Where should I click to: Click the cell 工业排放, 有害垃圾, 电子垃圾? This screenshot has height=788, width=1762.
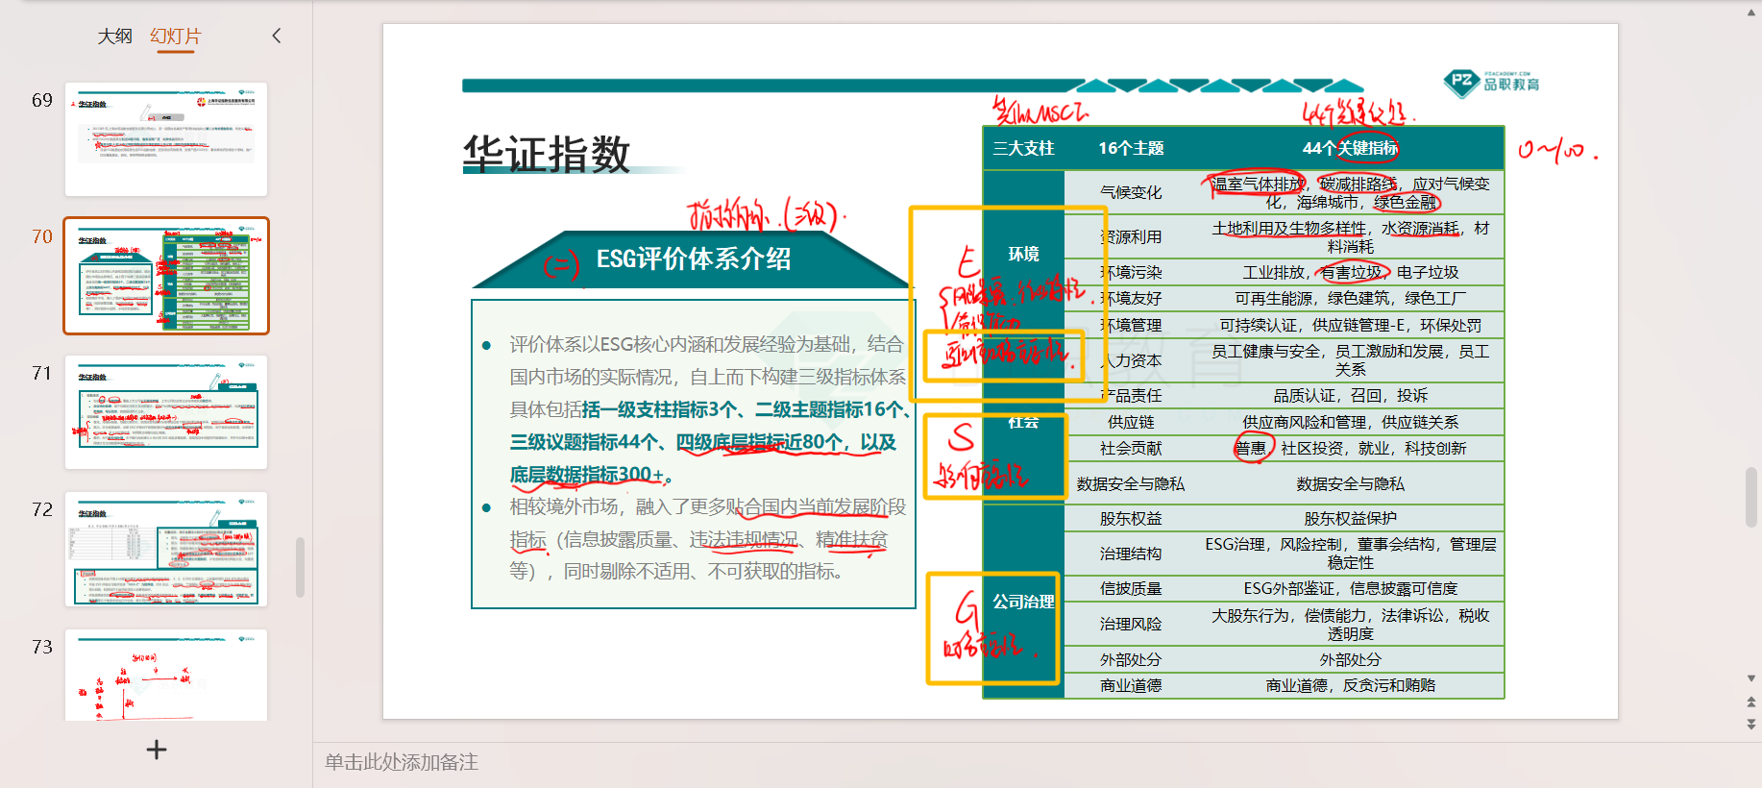tap(1350, 272)
